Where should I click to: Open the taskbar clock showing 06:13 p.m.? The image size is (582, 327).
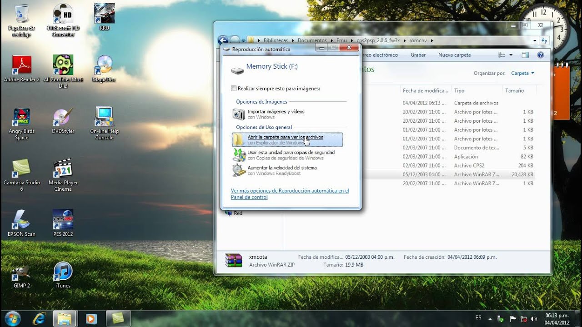557,319
